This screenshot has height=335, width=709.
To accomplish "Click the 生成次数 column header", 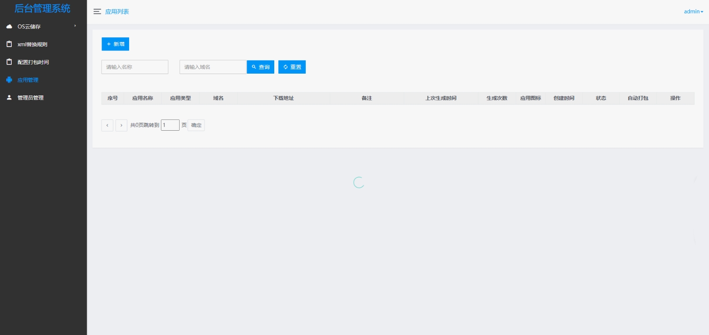I will 497,98.
